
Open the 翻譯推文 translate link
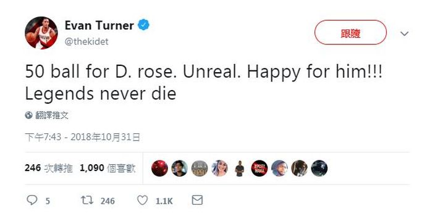click(x=52, y=115)
